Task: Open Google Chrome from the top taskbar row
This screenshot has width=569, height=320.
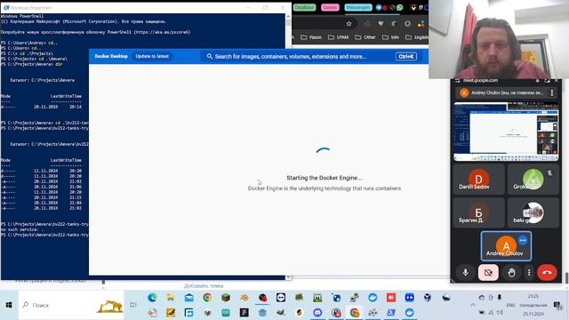Action: (207, 298)
